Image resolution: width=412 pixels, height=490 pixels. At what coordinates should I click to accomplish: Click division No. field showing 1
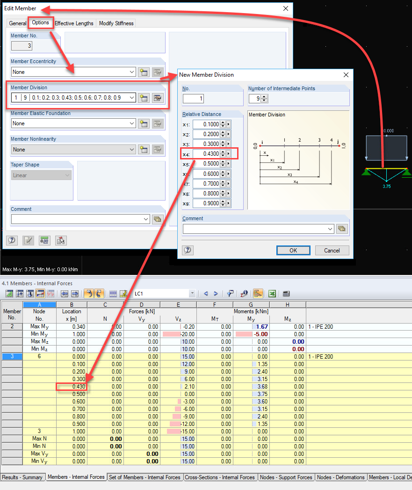[194, 99]
